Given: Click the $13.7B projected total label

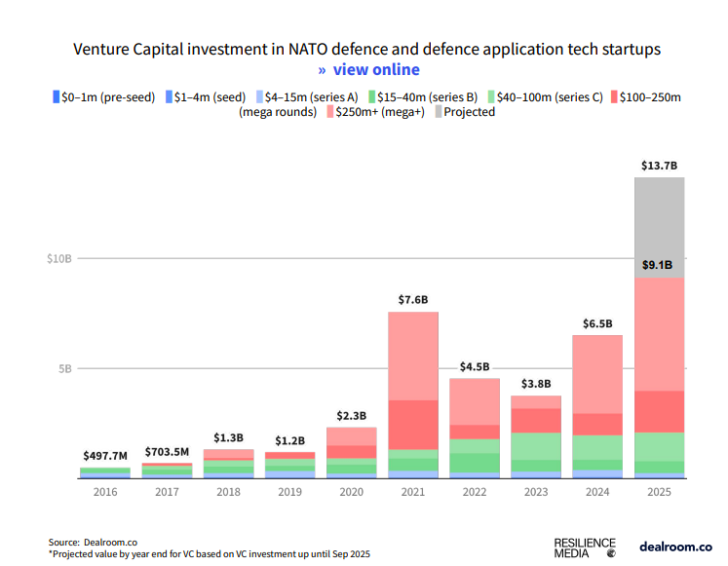Looking at the screenshot, I should point(659,166).
